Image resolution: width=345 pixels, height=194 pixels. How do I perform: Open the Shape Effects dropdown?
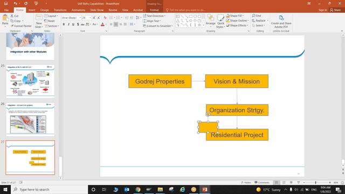pos(237,25)
